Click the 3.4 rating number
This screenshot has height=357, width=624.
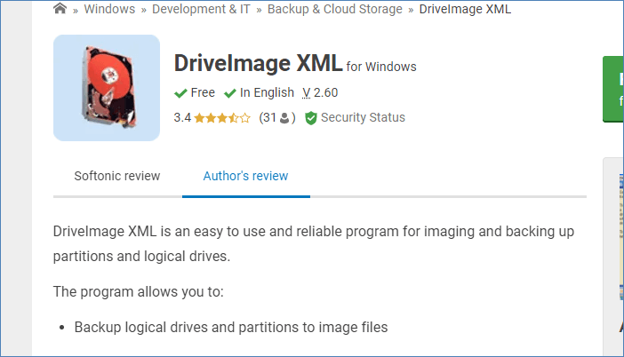point(182,118)
